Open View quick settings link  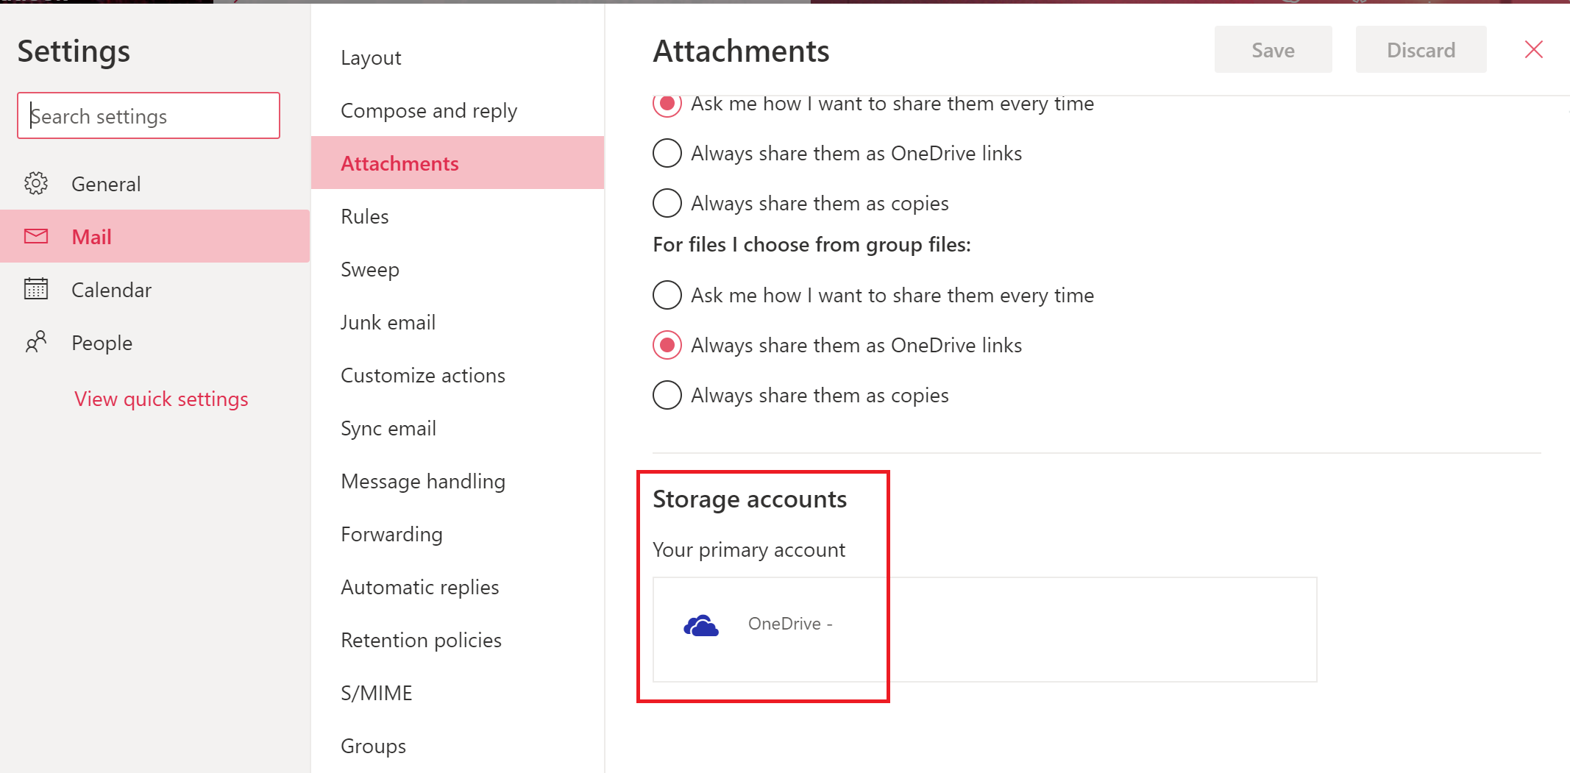tap(161, 399)
